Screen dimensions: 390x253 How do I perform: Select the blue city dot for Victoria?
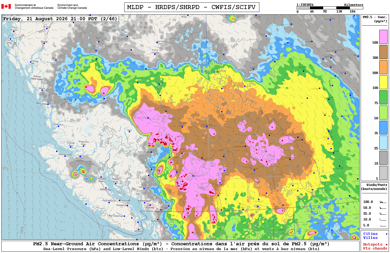(139, 229)
